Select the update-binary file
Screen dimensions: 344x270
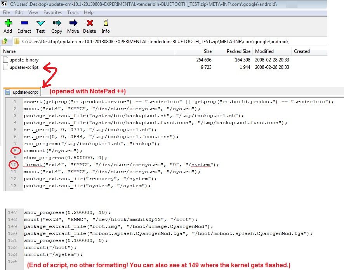click(24, 60)
